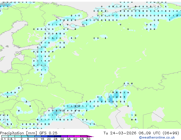Click the '15' legend scale value
Viewport: 181px width, 140px height.
42,139
